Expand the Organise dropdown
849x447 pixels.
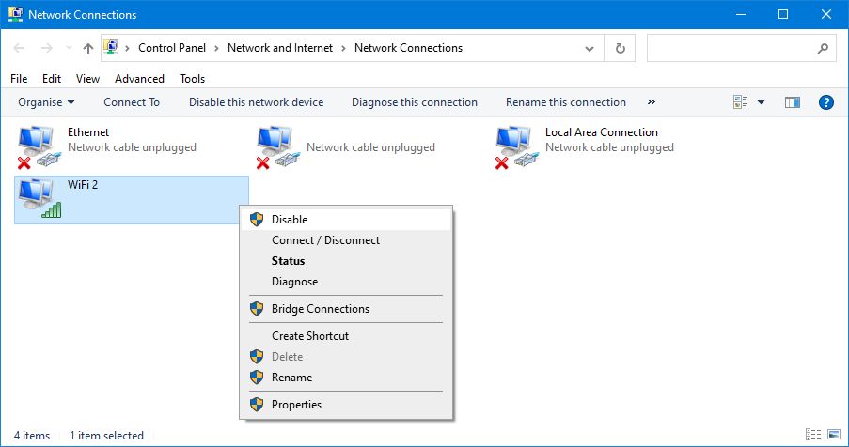(45, 102)
